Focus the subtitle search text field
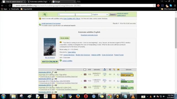 (x=75, y=15)
